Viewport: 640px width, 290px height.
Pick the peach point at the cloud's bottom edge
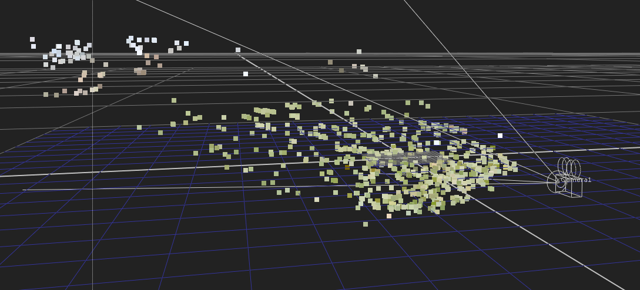389,216
